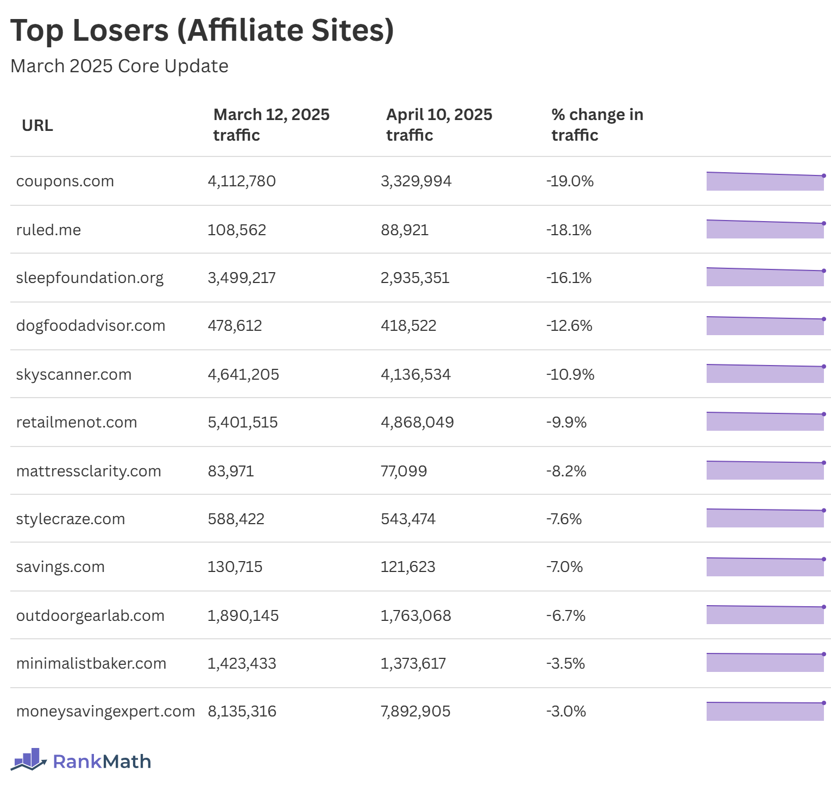Click the -18.1% change value

pyautogui.click(x=569, y=230)
